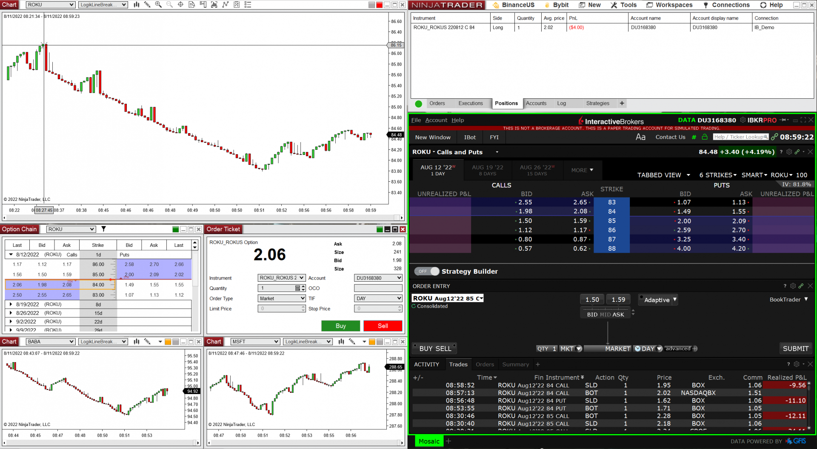Click the Option Chain filter funnel icon
The height and width of the screenshot is (449, 817).
103,229
